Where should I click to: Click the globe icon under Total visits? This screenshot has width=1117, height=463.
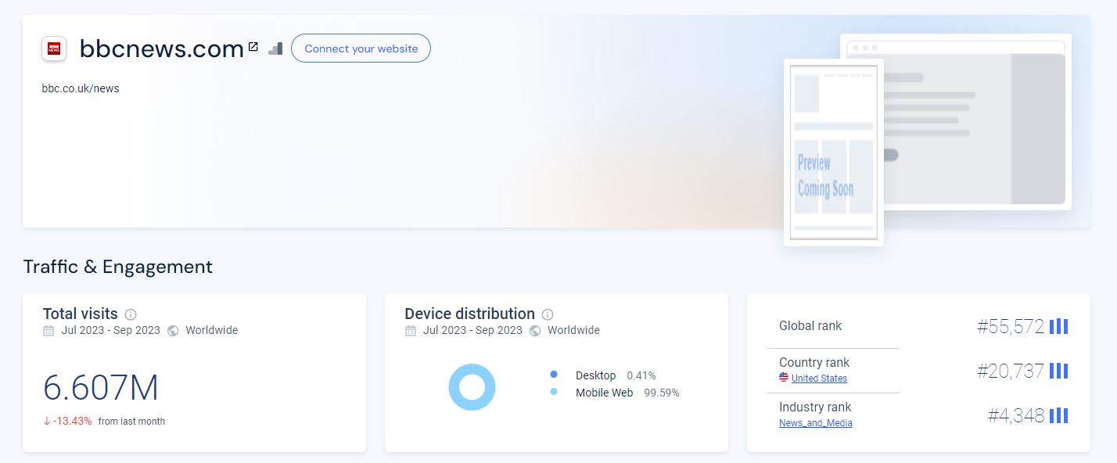(173, 331)
